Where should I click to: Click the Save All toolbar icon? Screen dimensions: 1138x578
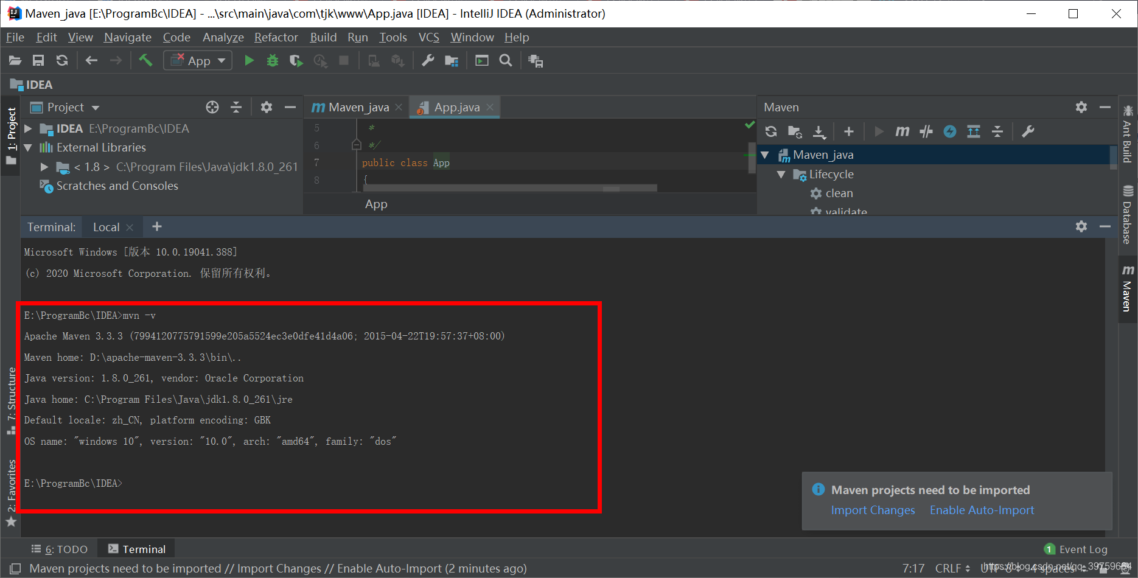pos(38,60)
